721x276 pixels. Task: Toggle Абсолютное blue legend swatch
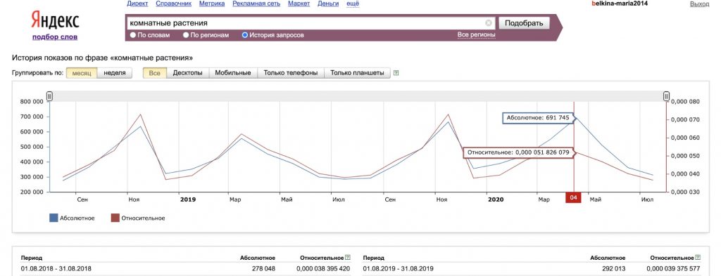pos(54,218)
